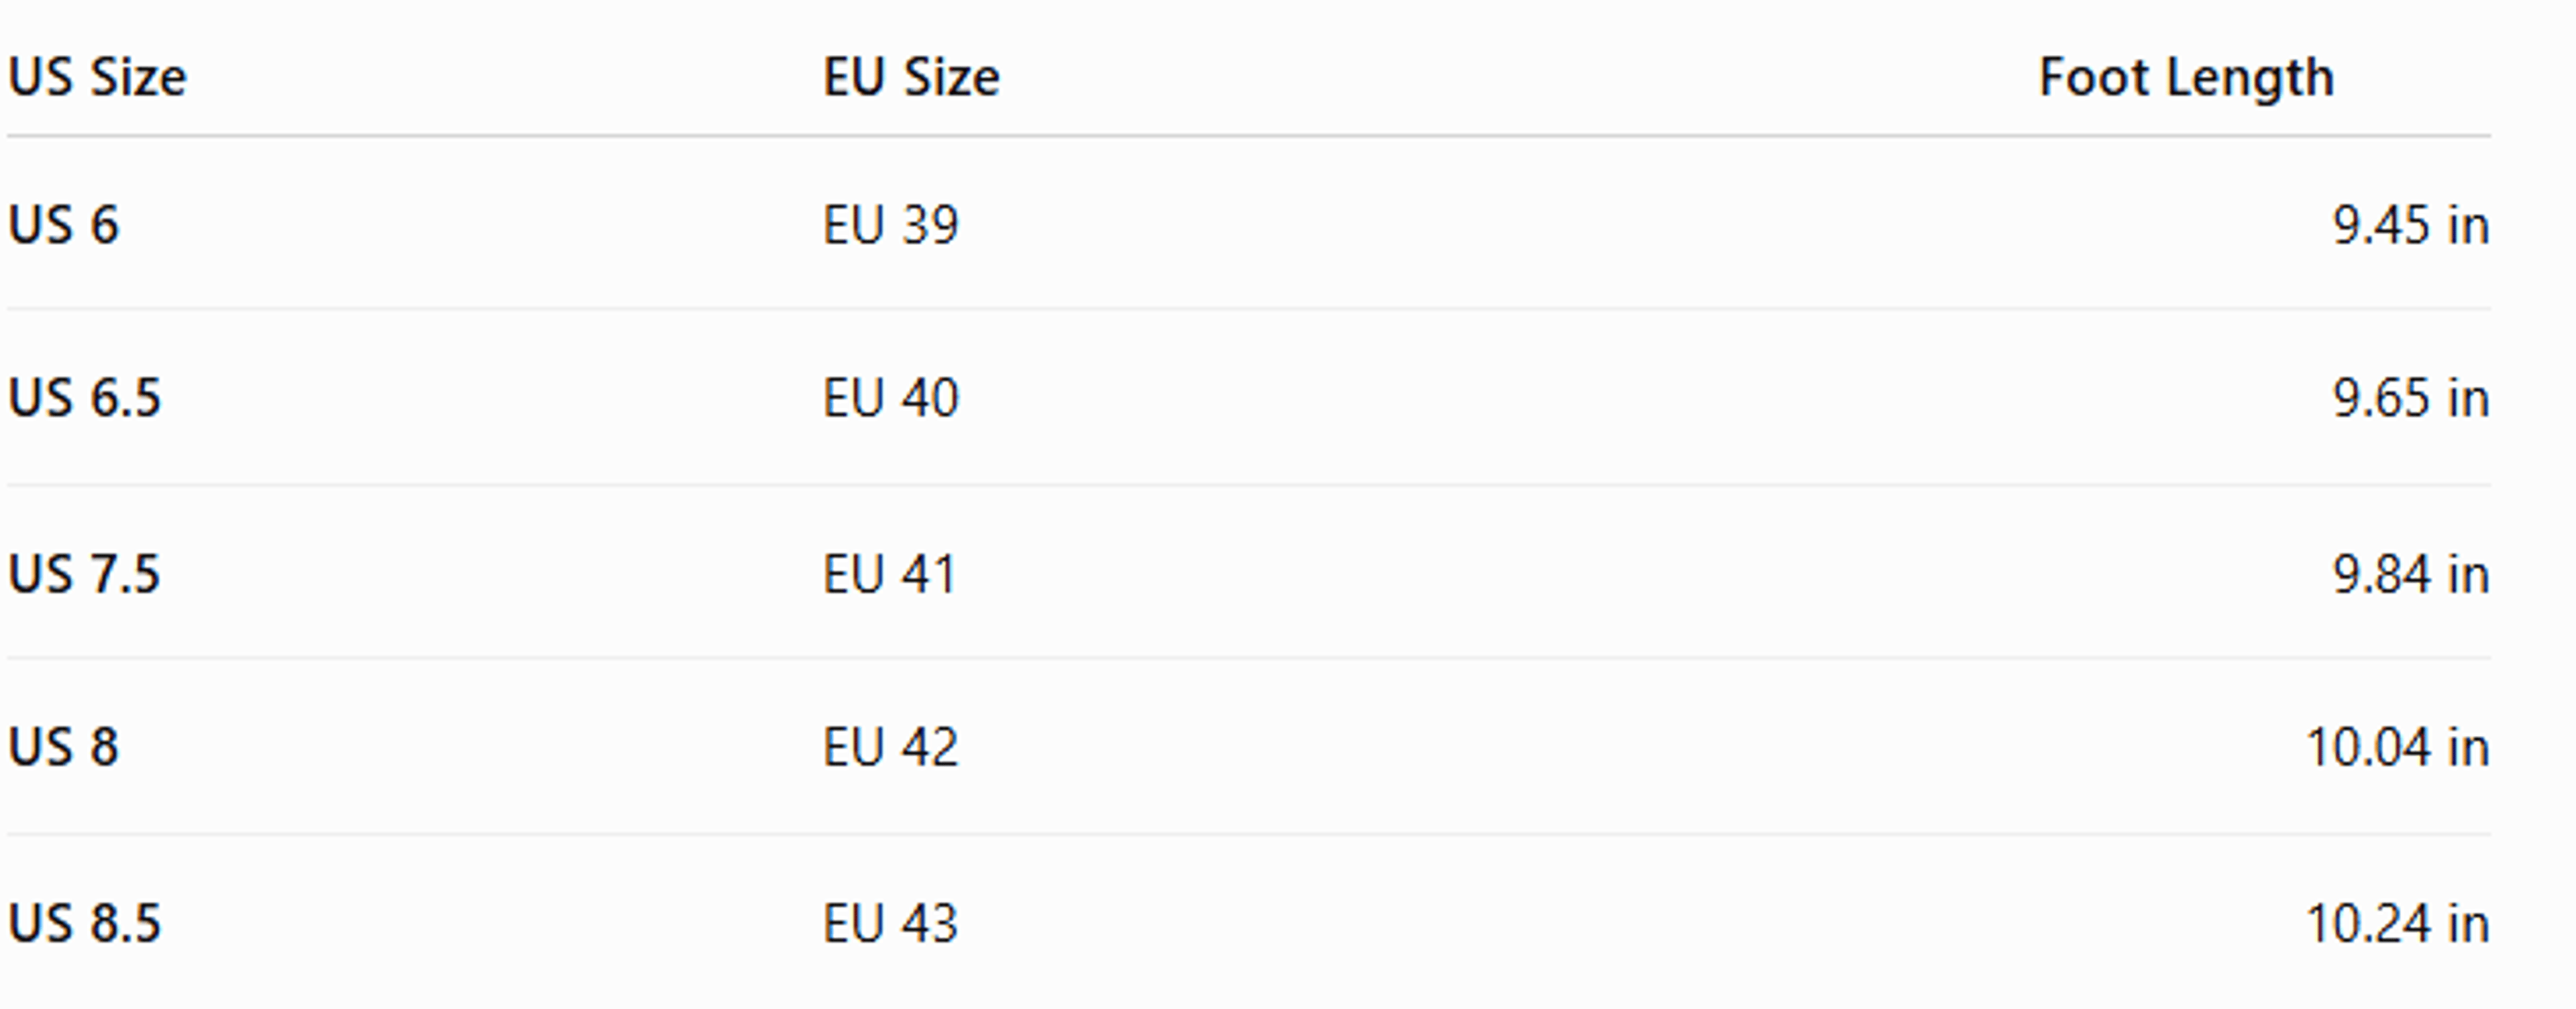Click the US Size column header
The height and width of the screenshot is (1009, 2576).
tap(97, 77)
